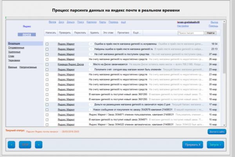Click the Выход logout link

(214, 22)
